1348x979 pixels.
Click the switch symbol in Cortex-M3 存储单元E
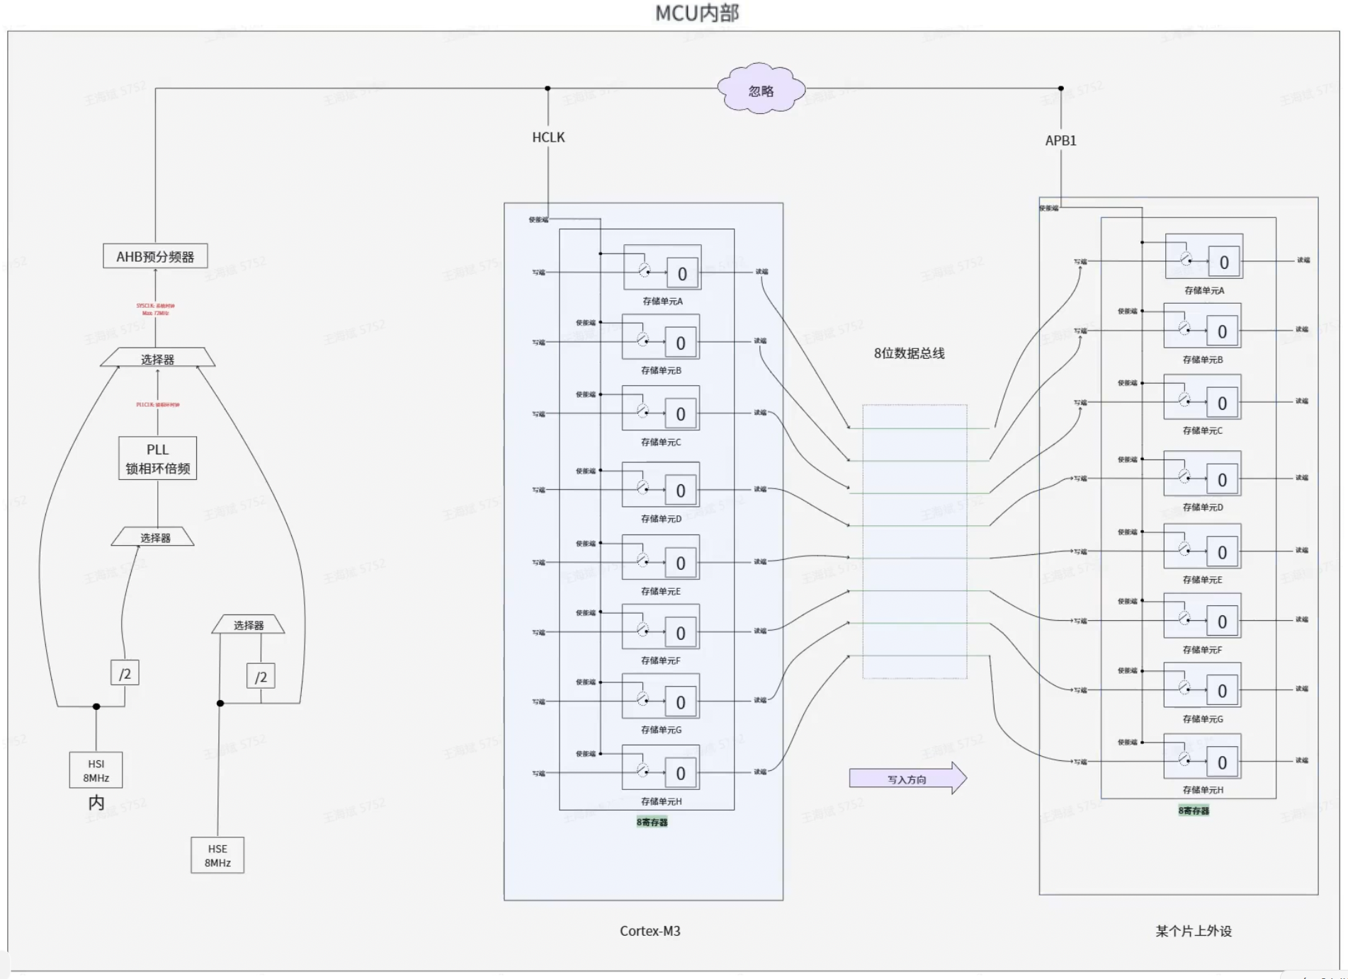[x=642, y=560]
